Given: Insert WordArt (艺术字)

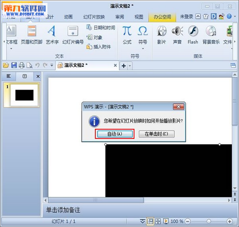Looking at the screenshot, I should point(52,35).
